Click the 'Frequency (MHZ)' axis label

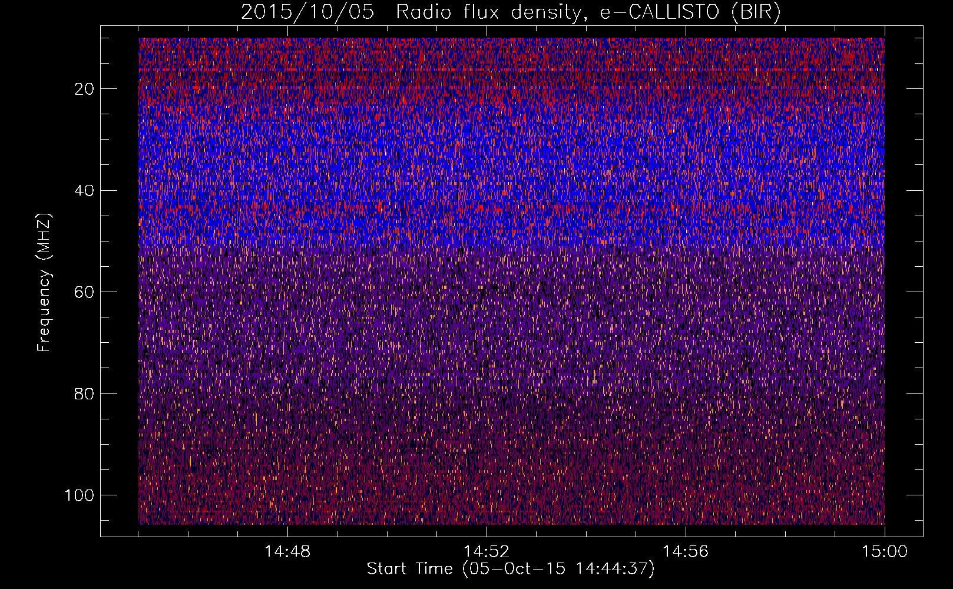pos(44,283)
